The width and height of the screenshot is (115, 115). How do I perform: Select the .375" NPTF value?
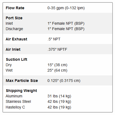point(57,49)
